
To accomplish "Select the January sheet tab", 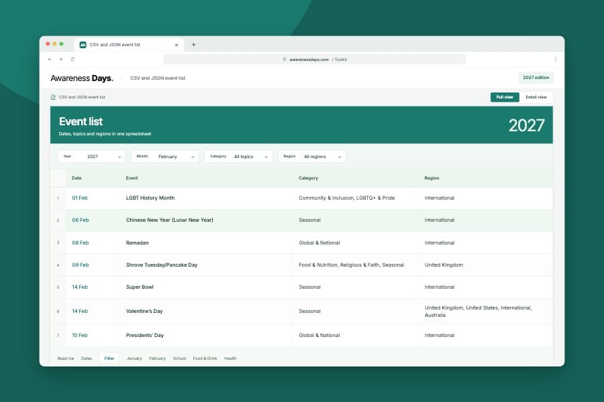I will [x=134, y=358].
